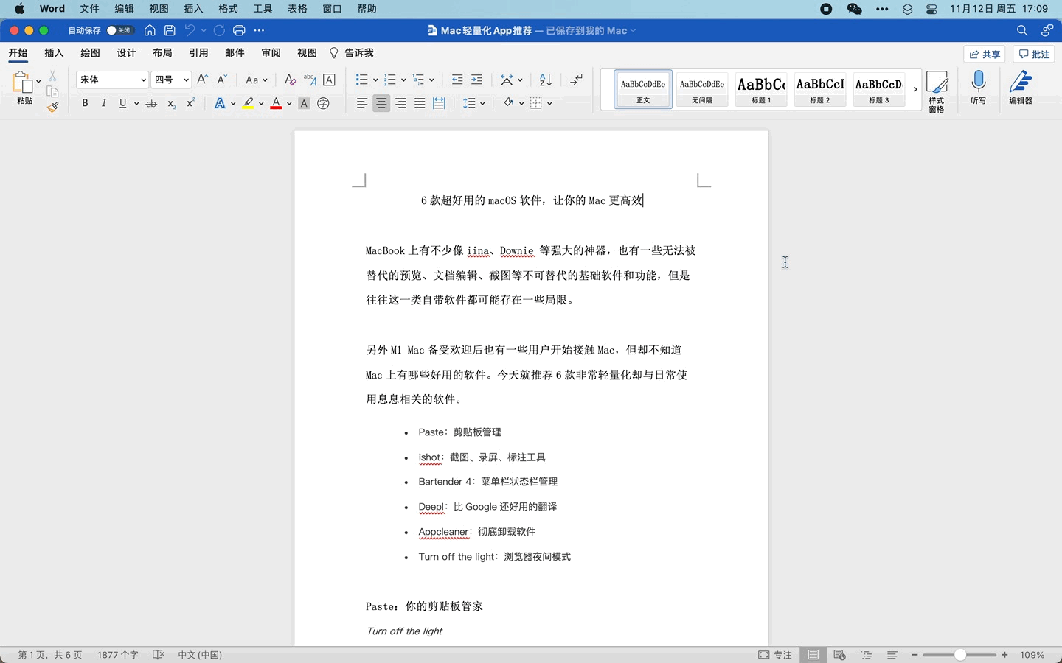Screen dimensions: 1062x663
Task: Switch to the 设计 ribbon tab
Action: tap(126, 53)
